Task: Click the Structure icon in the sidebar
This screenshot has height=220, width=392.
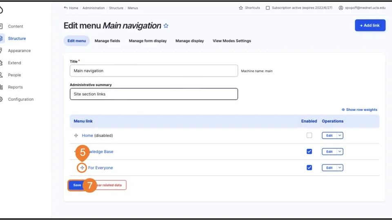Action: pyautogui.click(x=1, y=38)
